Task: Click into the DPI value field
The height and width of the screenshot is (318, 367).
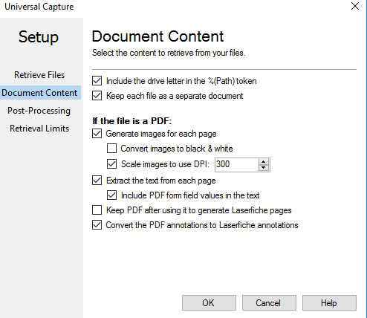Action: point(237,165)
